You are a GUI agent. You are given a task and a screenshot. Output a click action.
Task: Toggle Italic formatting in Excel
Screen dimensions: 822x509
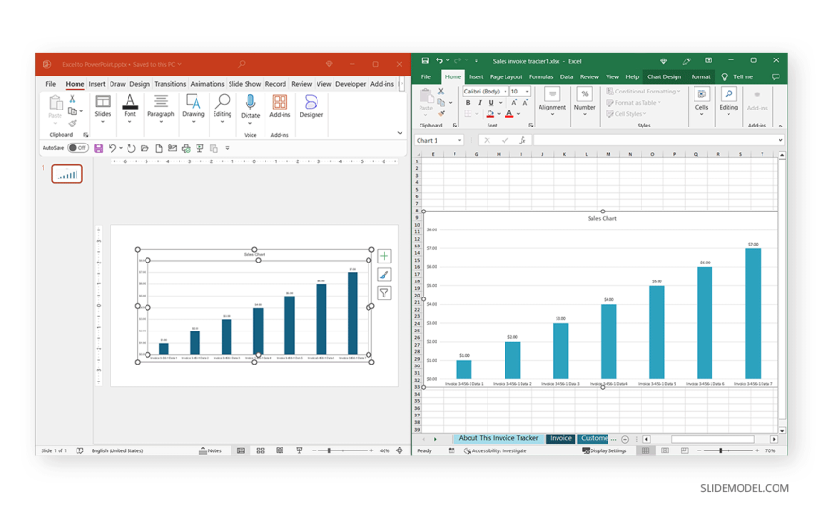point(480,103)
